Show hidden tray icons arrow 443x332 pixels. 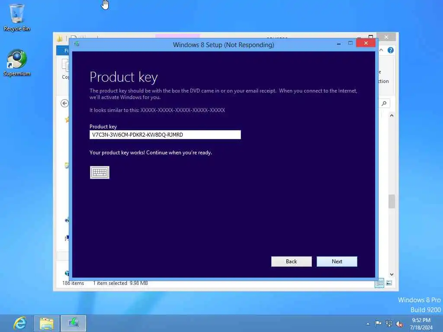click(368, 324)
